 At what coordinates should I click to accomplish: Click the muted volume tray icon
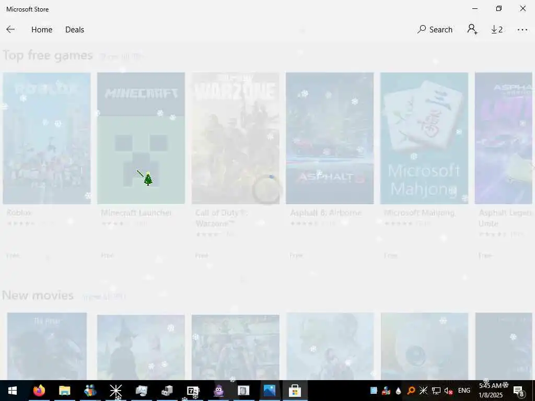[x=448, y=391]
